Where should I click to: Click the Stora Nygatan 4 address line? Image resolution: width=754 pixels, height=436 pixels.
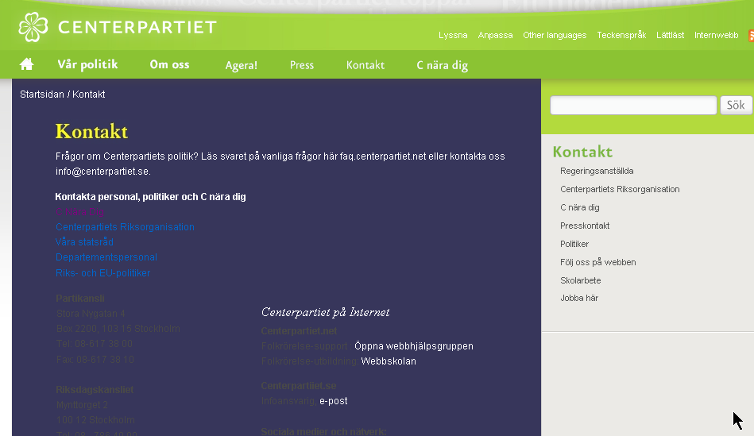pos(91,314)
